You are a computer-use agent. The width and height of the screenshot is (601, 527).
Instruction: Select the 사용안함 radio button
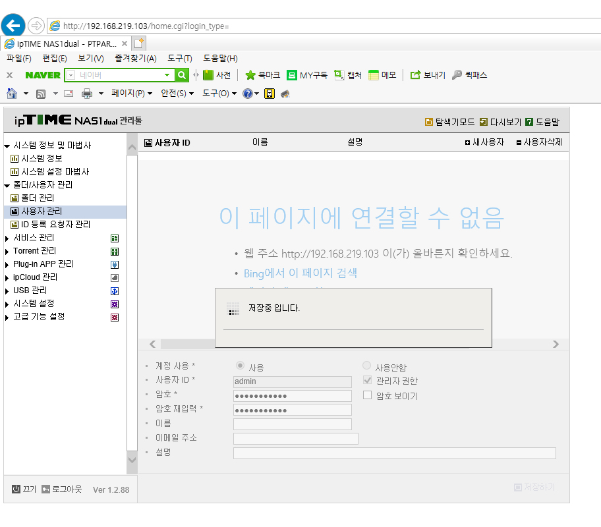[x=367, y=365]
